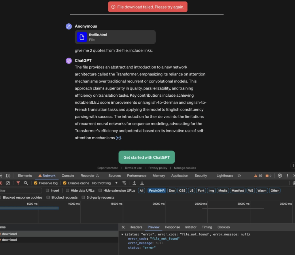Filter requests by Fetch/XHR
295x255 pixels.
[x=157, y=191]
